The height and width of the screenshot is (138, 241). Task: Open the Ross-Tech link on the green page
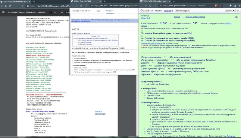pyautogui.click(x=146, y=18)
